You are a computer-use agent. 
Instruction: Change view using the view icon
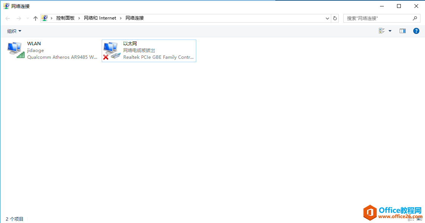(382, 31)
